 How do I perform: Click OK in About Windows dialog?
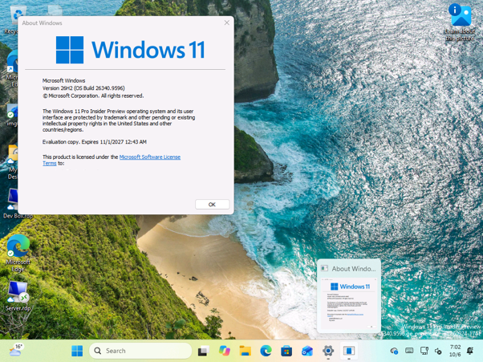pos(213,204)
